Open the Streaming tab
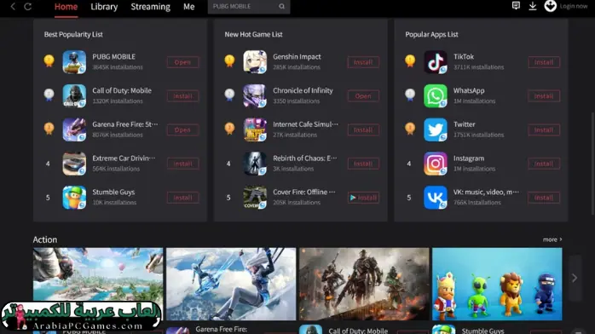The image size is (595, 334). point(150,7)
